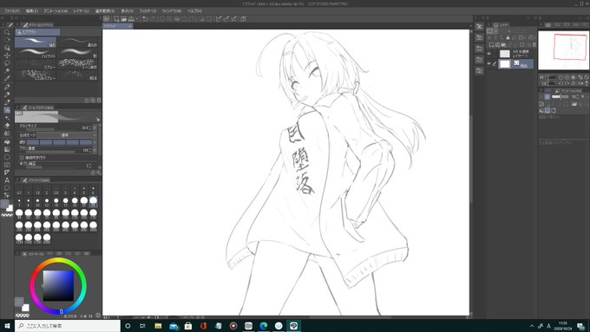Open Sub Tool panel menu icon
This screenshot has width=590, height=332.
(x=17, y=25)
